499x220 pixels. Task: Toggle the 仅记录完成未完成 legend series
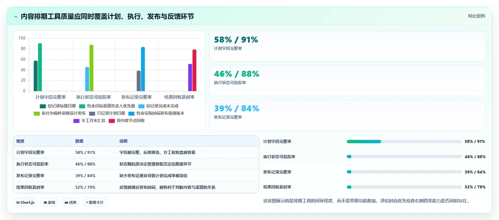coord(158,106)
